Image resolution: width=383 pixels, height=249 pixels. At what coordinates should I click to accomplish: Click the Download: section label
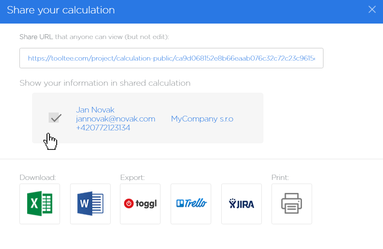38,177
